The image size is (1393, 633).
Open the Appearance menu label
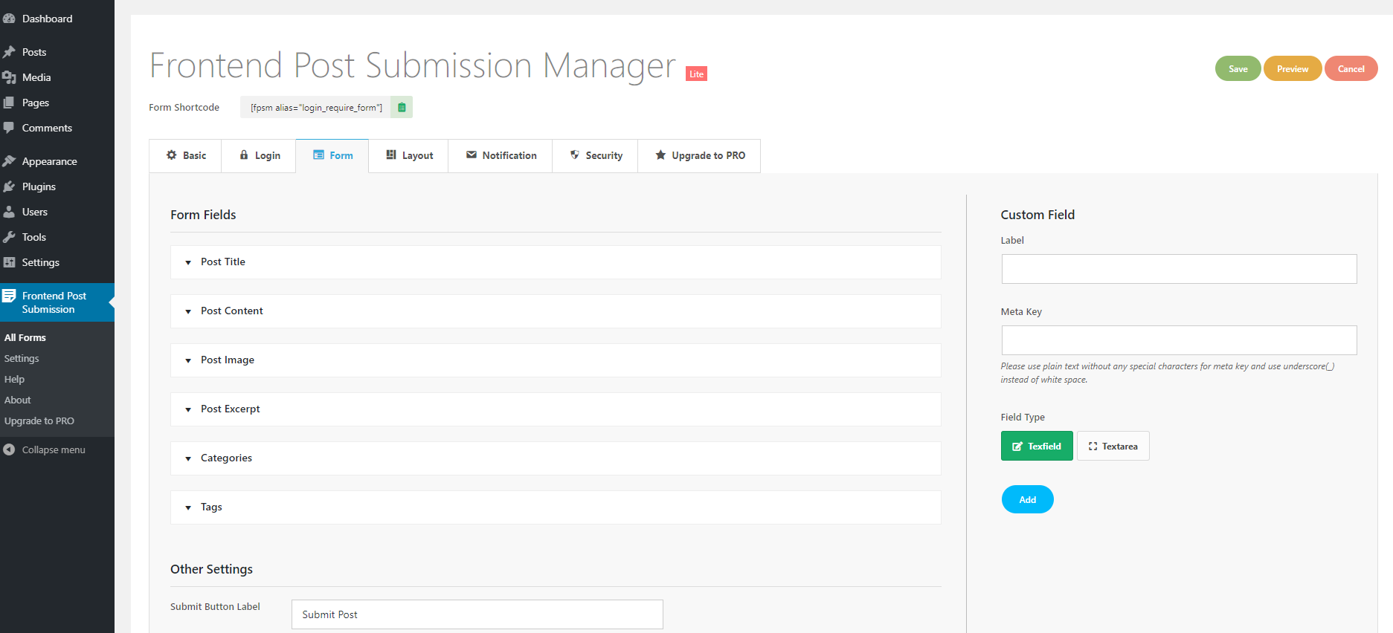[50, 161]
